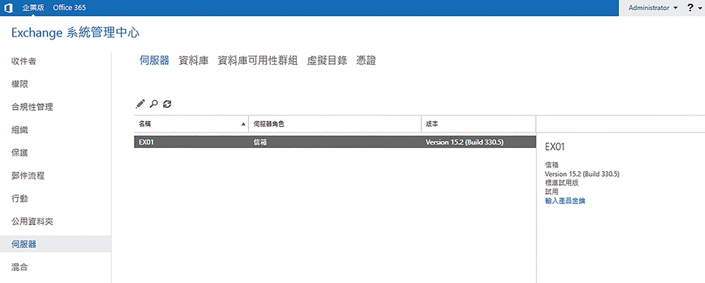The height and width of the screenshot is (283, 705).
Task: Open 保護 in the sidebar
Action: tap(20, 153)
